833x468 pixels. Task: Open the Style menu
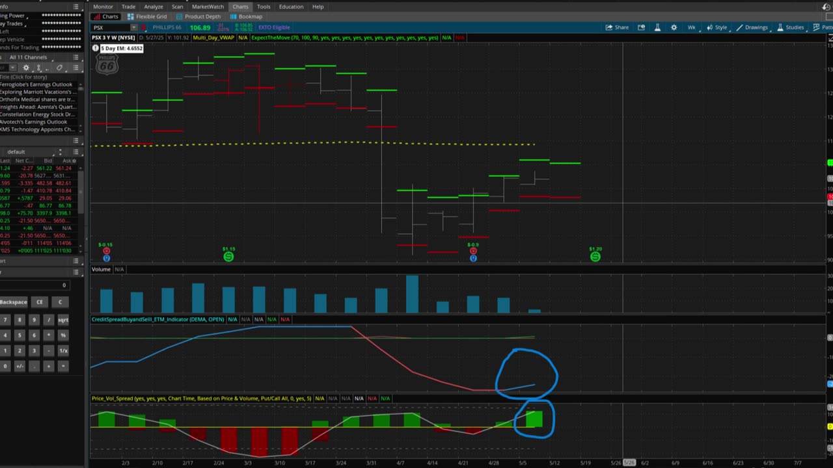(717, 27)
